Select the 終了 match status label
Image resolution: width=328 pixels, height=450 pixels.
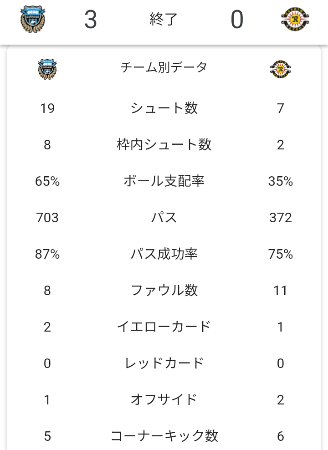(164, 20)
